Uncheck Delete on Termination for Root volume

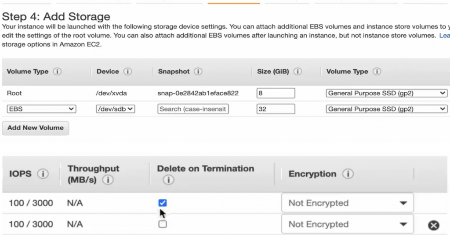(x=163, y=203)
